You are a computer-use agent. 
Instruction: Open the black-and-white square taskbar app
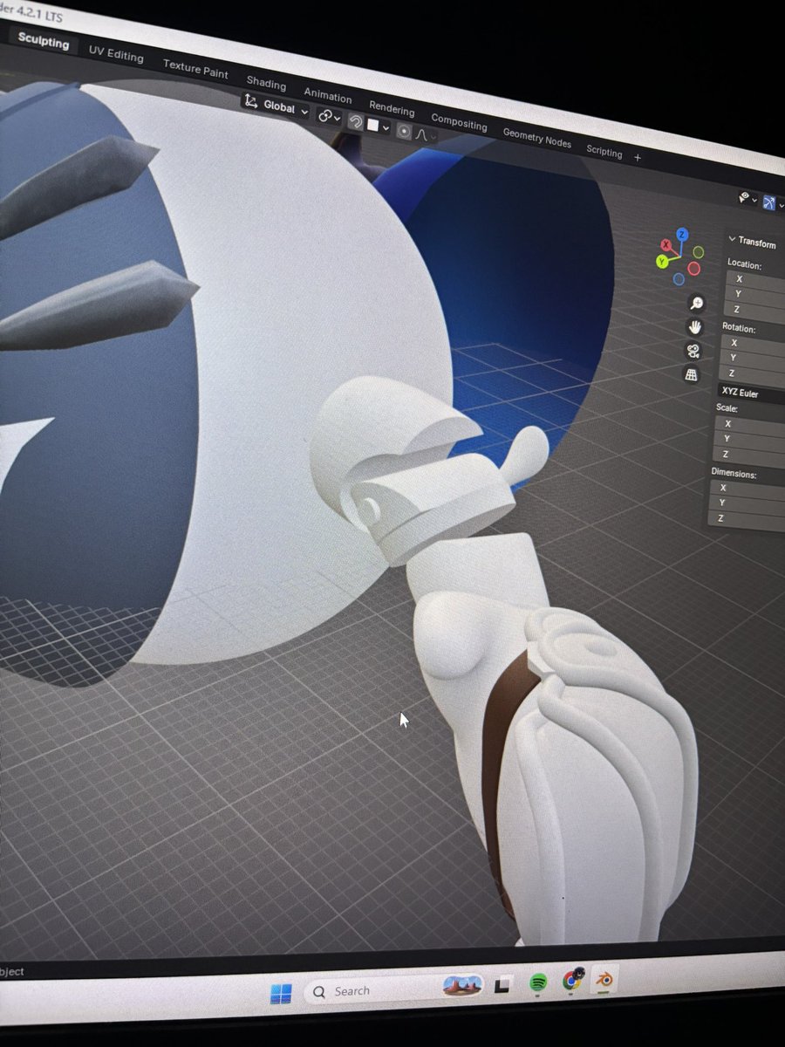tap(503, 985)
